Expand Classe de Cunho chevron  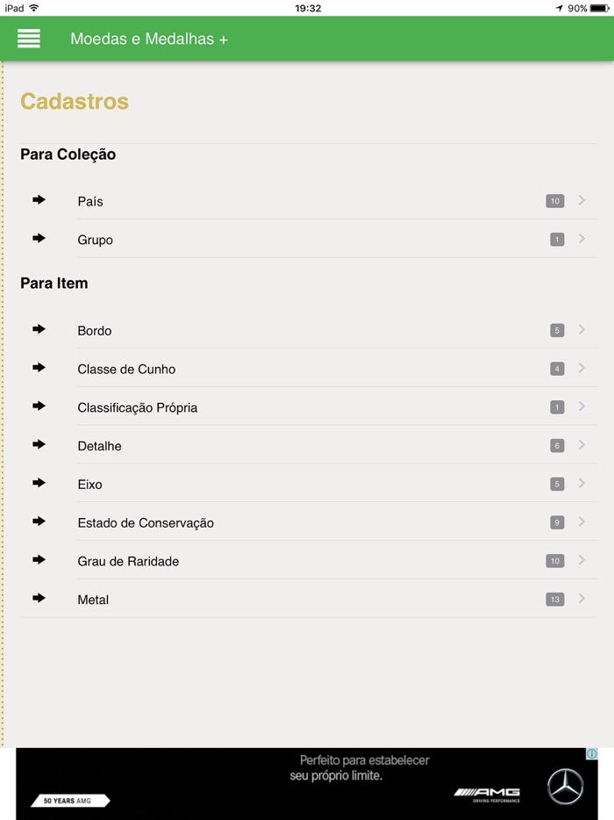pos(582,368)
